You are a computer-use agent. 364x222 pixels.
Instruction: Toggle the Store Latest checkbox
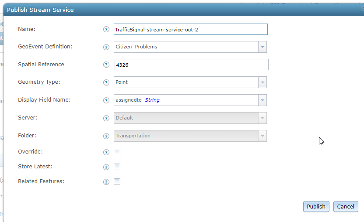[x=117, y=167]
